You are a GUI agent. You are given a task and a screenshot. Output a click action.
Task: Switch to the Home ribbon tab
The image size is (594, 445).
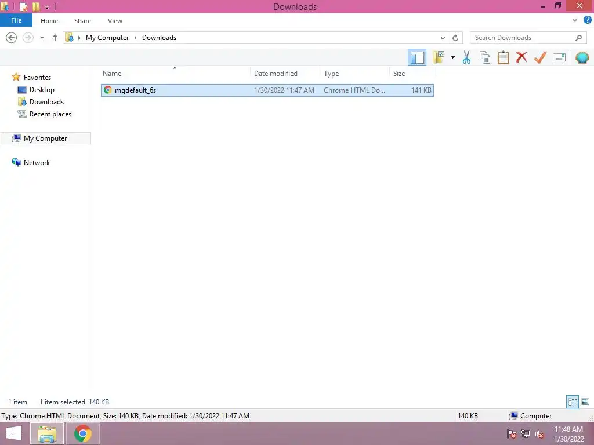pyautogui.click(x=49, y=21)
